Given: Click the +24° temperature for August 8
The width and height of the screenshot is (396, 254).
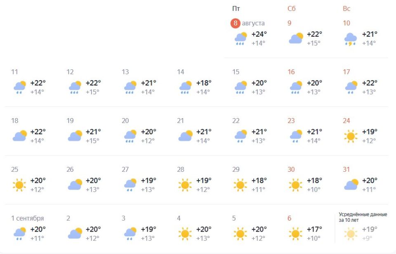Looking at the screenshot, I should coord(259,34).
